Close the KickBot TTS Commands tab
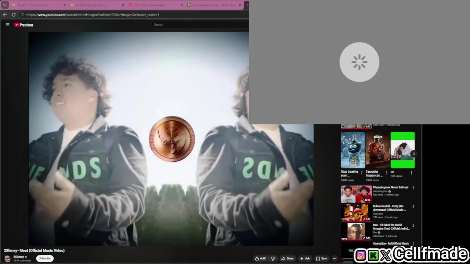 [65, 5]
